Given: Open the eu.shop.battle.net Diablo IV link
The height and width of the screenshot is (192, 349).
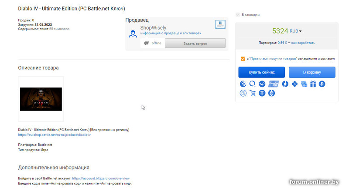Looking at the screenshot, I should click(54, 135).
